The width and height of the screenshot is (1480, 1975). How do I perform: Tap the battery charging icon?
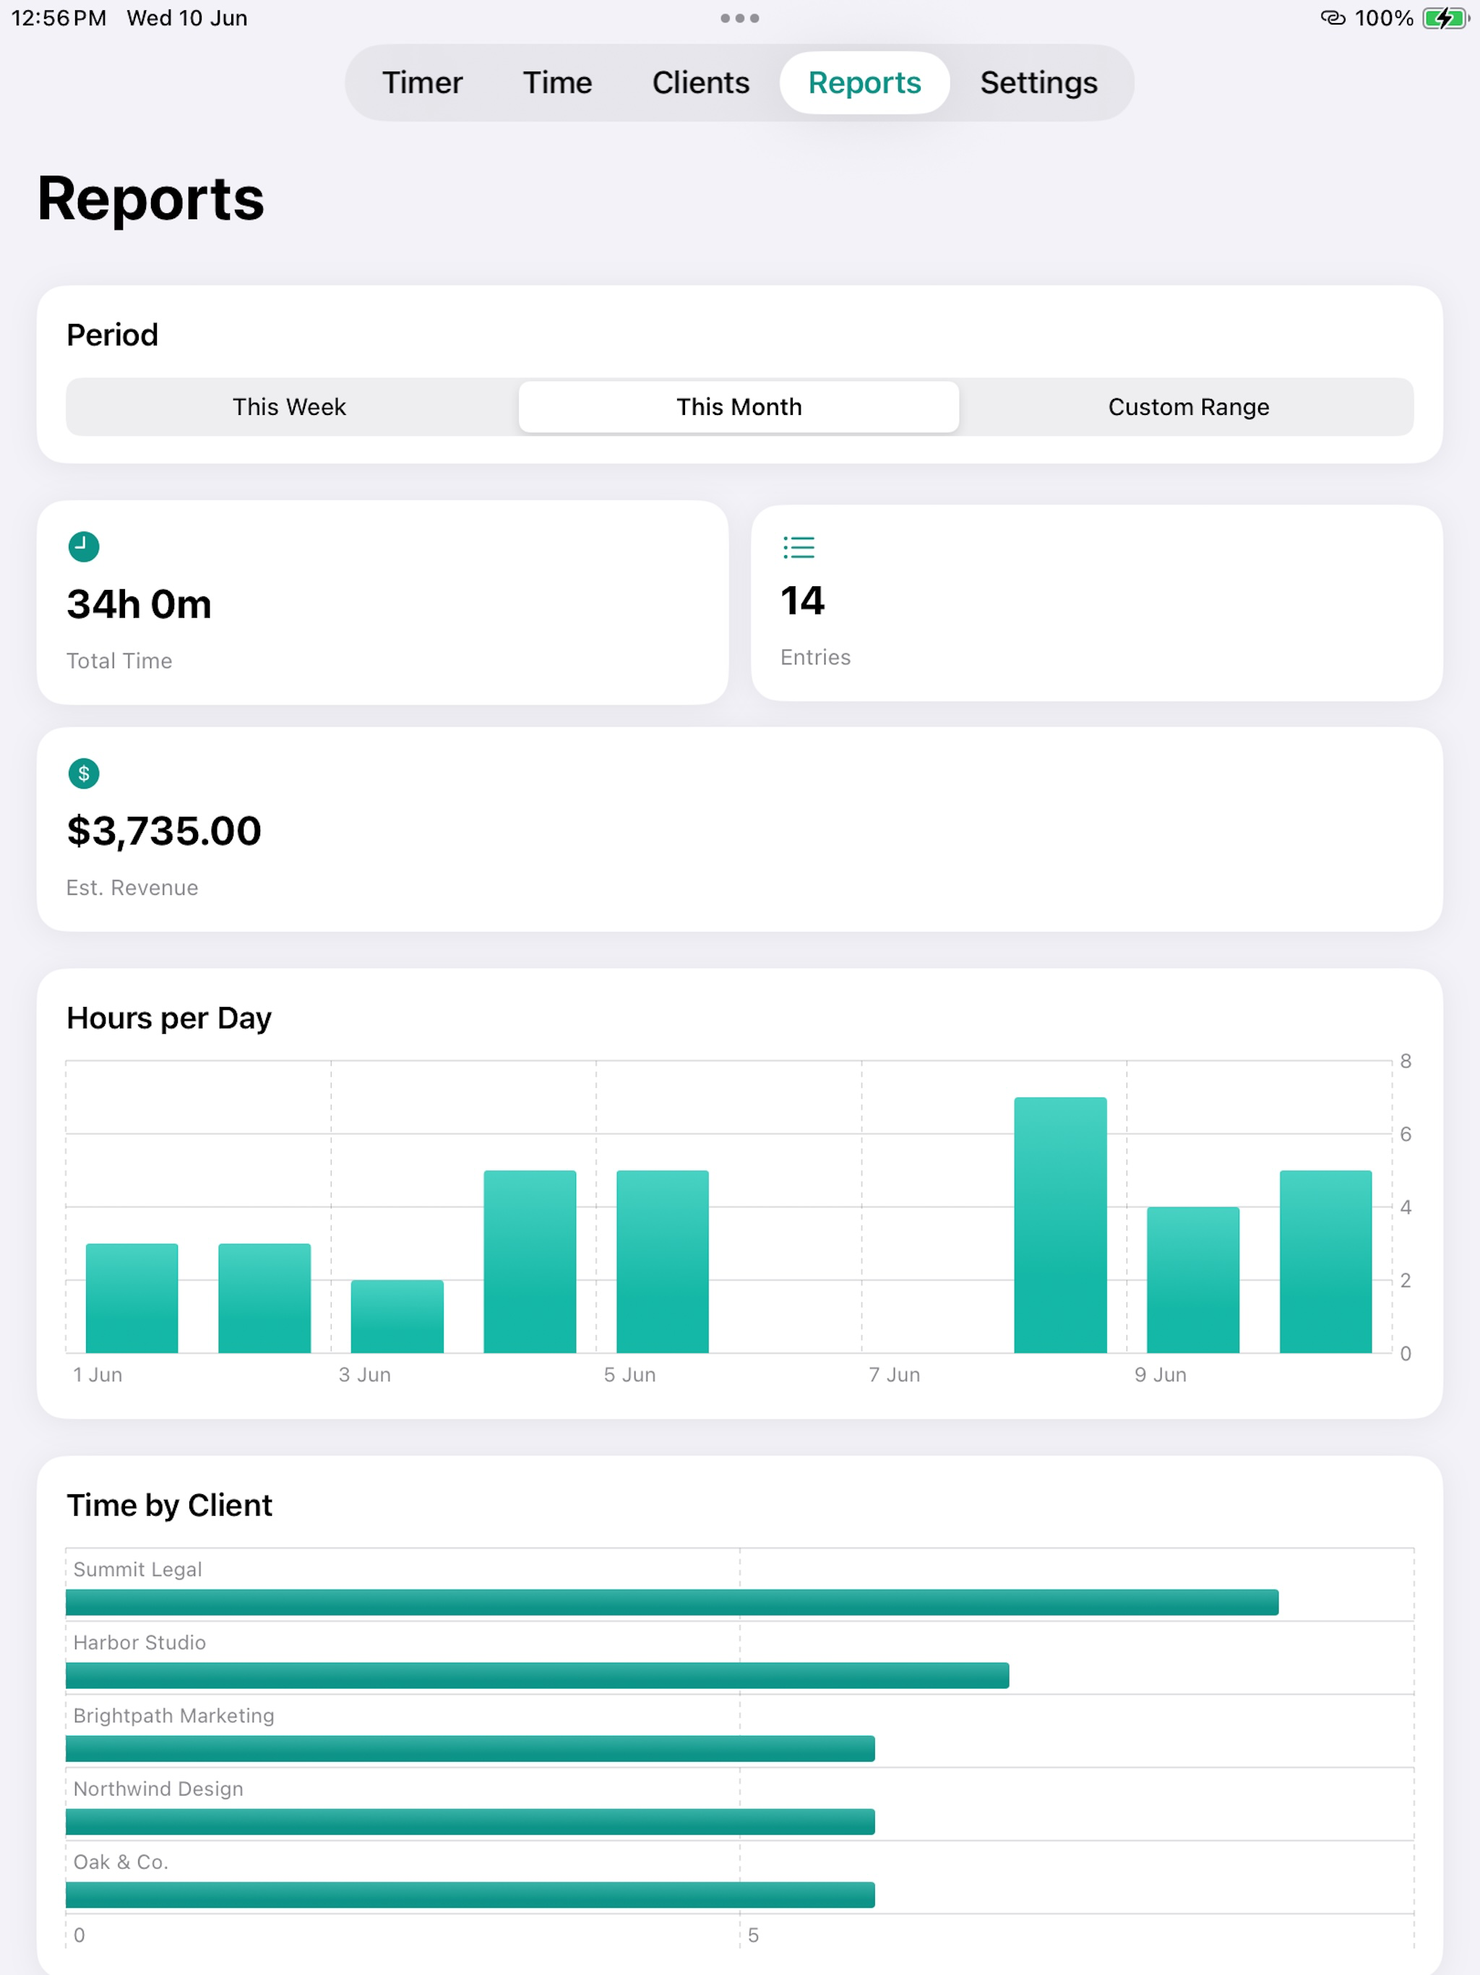(x=1445, y=18)
